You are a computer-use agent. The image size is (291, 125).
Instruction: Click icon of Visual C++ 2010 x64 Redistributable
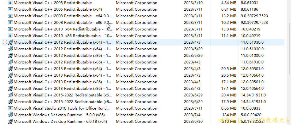point(10,29)
